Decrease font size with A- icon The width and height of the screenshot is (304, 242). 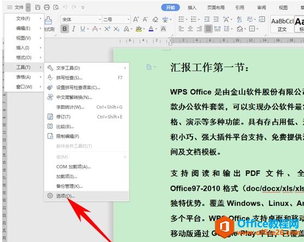point(145,19)
